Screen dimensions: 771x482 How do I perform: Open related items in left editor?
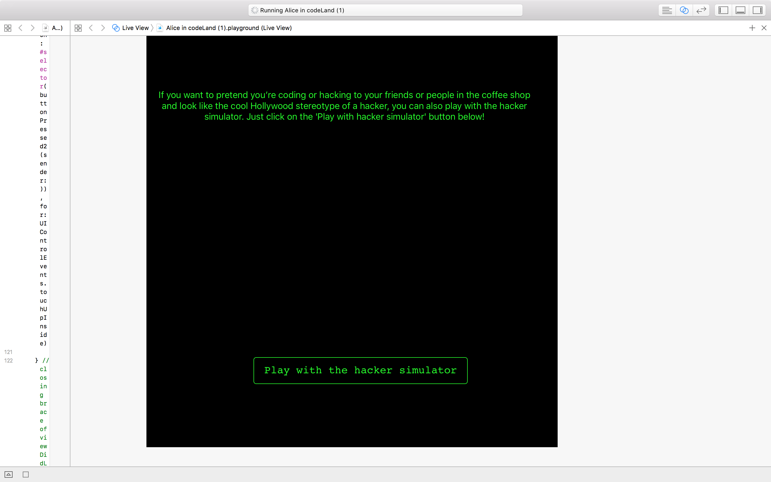point(8,28)
